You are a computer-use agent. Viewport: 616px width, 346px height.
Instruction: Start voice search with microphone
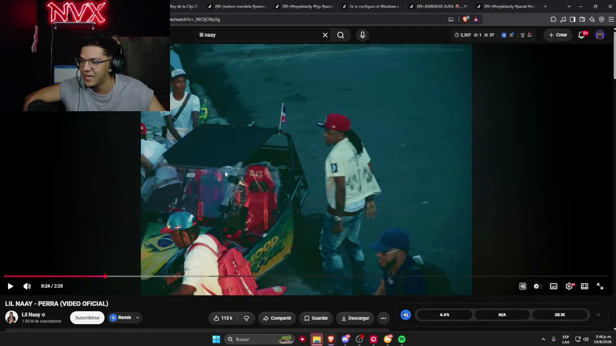362,35
